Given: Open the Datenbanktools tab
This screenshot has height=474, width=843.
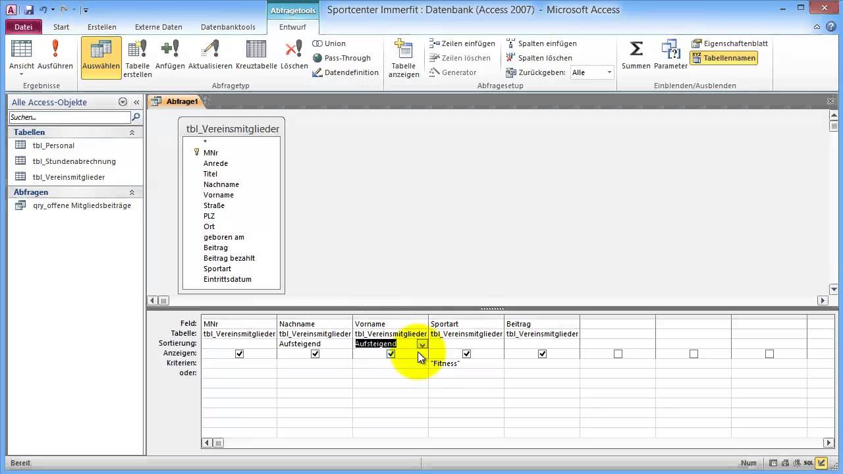Looking at the screenshot, I should [228, 27].
